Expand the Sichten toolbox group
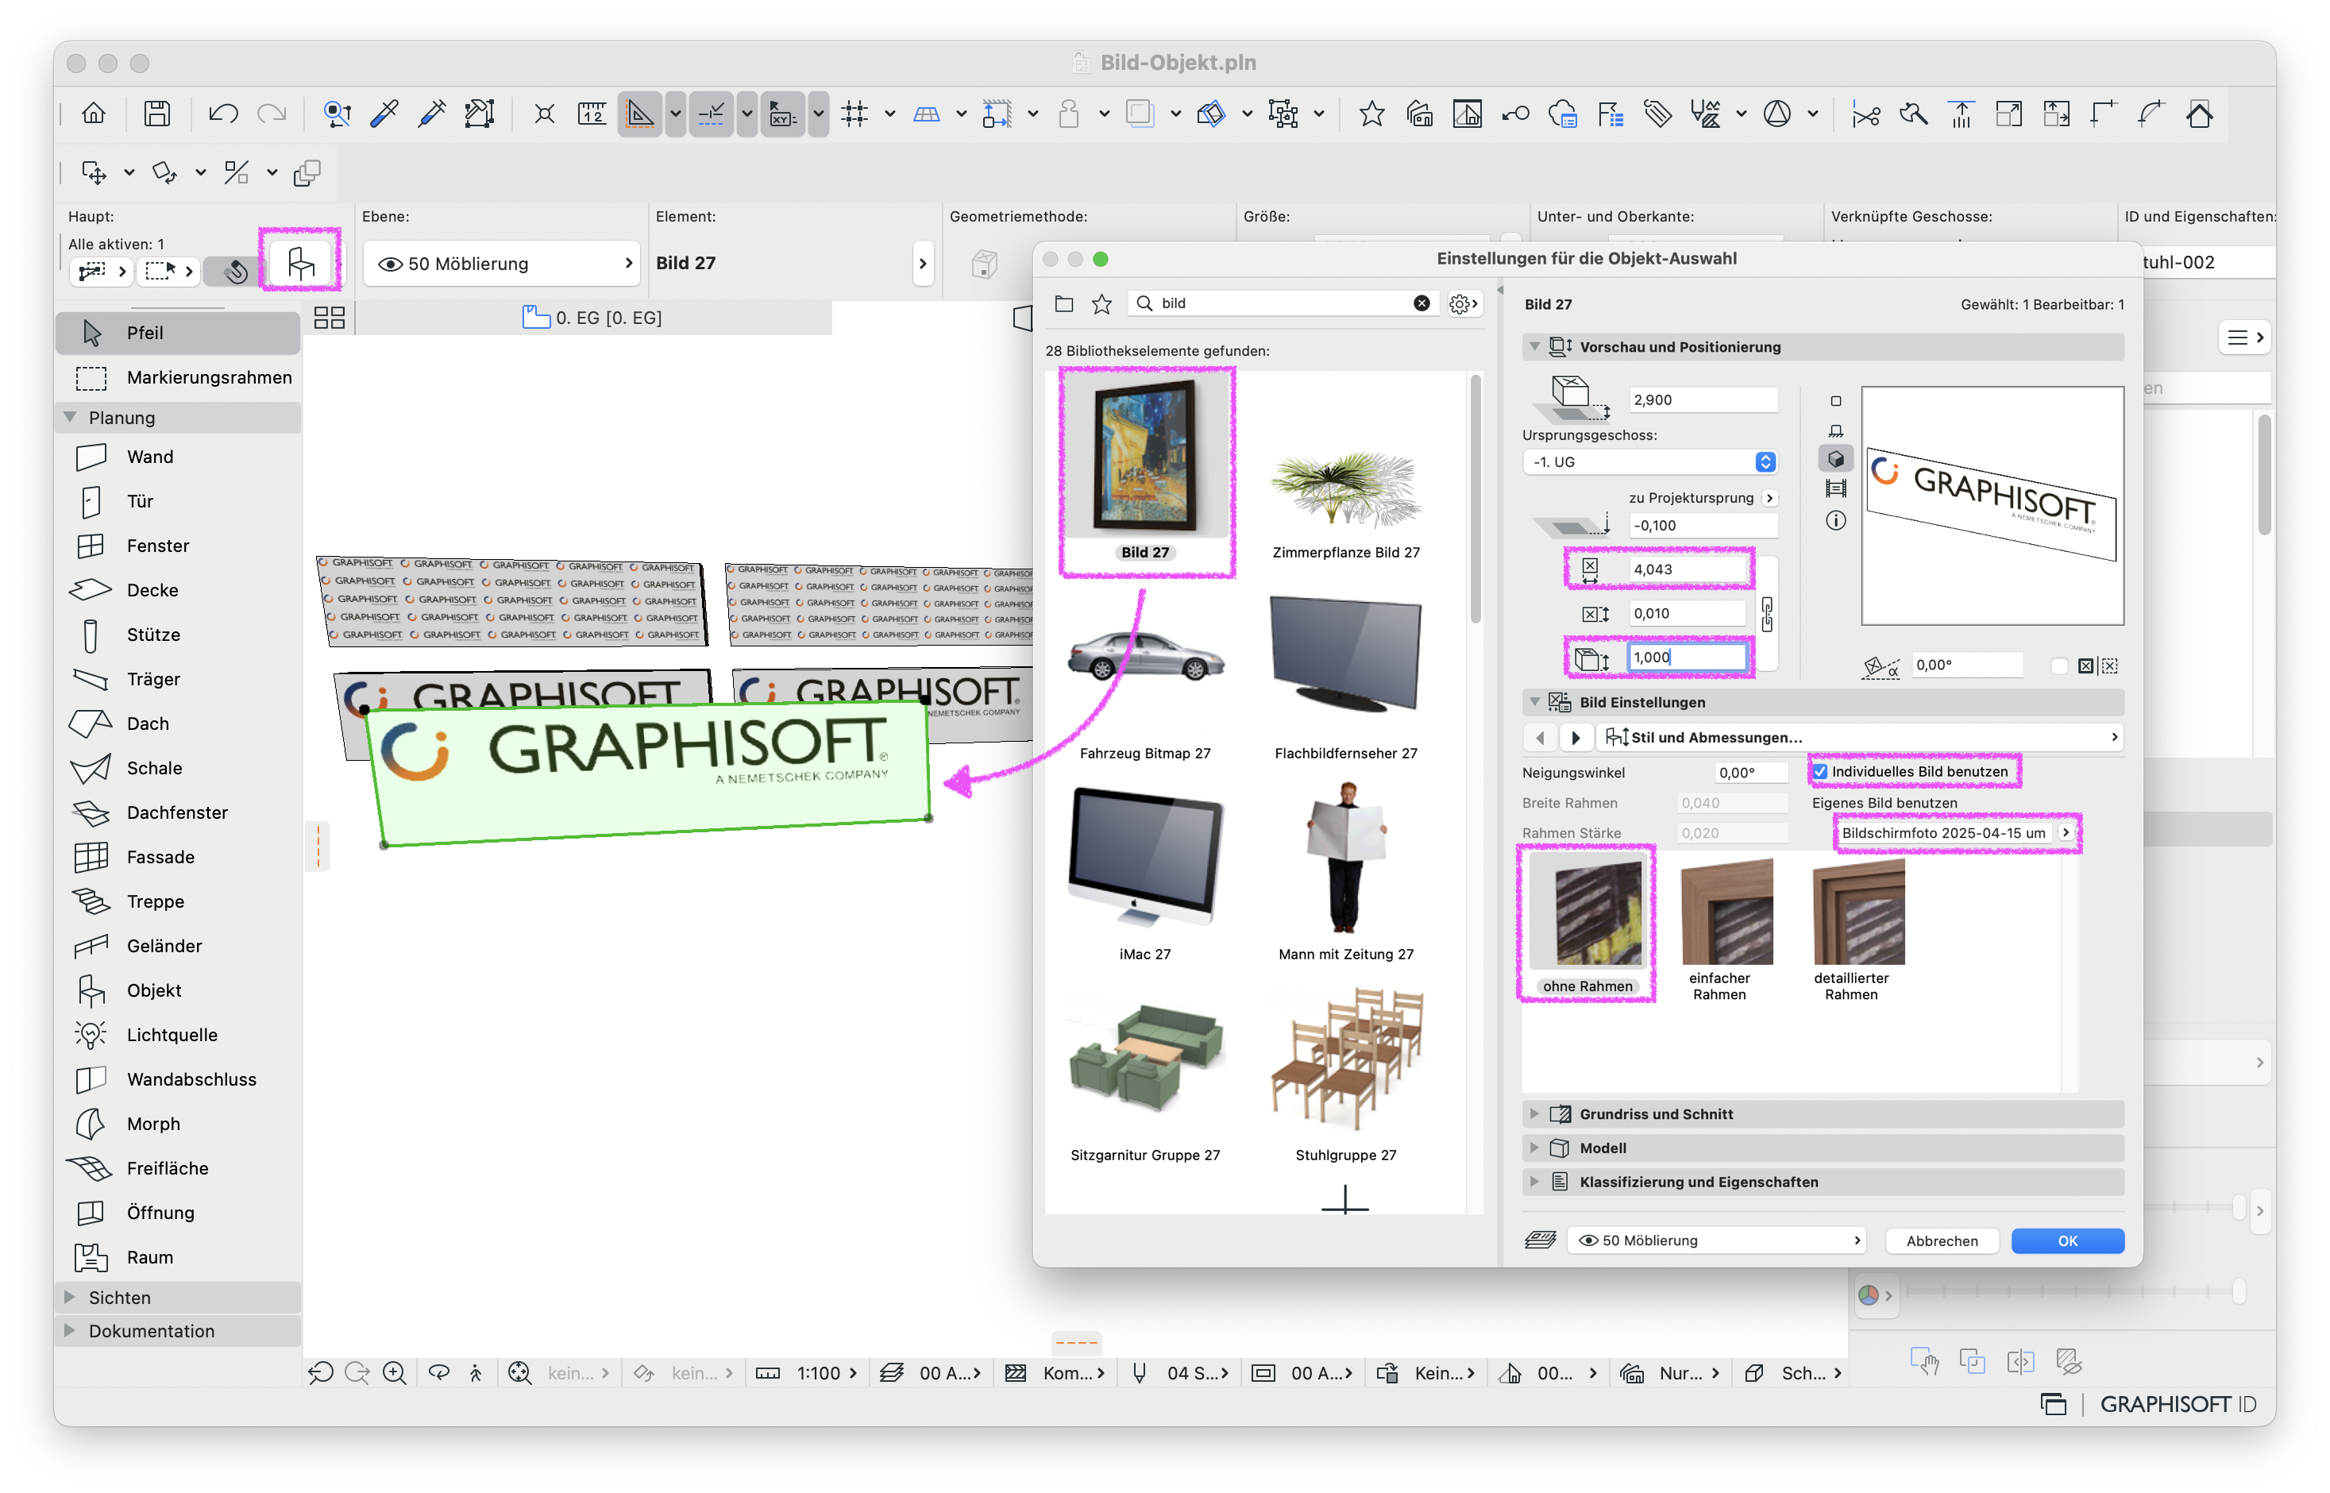This screenshot has width=2330, height=1493. click(69, 1297)
